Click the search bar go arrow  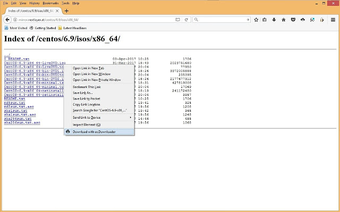pos(248,20)
